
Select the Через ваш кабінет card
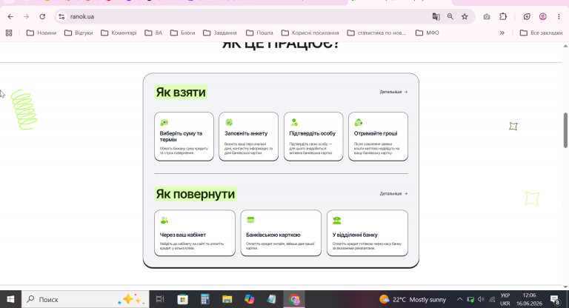pyautogui.click(x=195, y=233)
